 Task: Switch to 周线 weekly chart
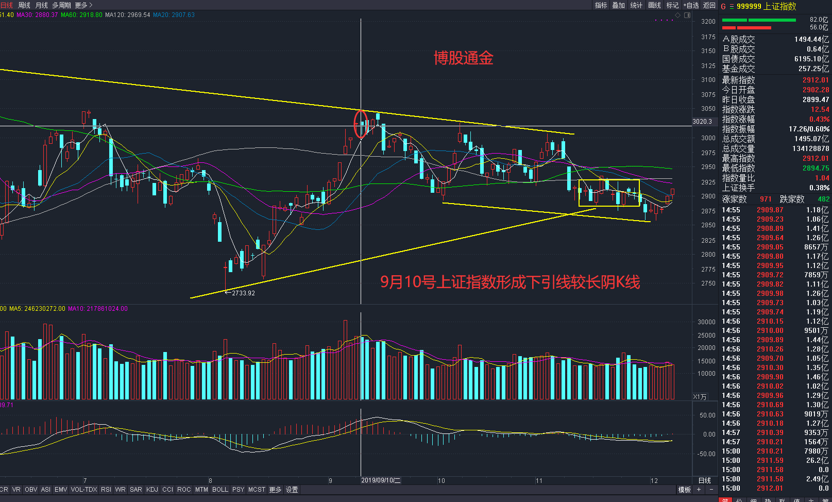[24, 5]
